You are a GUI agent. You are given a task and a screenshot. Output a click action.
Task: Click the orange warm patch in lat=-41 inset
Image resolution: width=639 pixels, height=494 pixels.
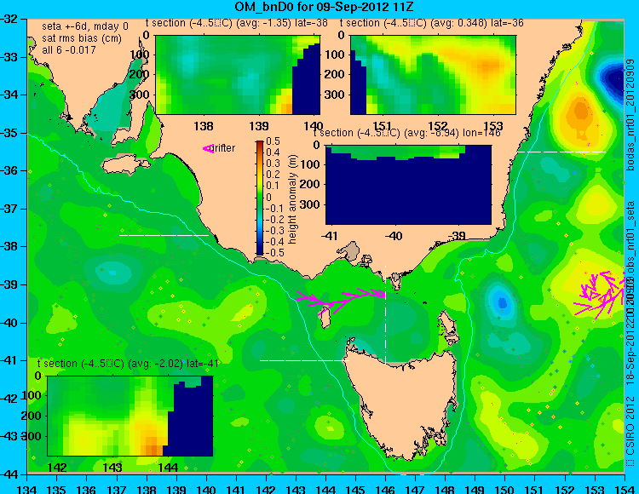click(152, 445)
